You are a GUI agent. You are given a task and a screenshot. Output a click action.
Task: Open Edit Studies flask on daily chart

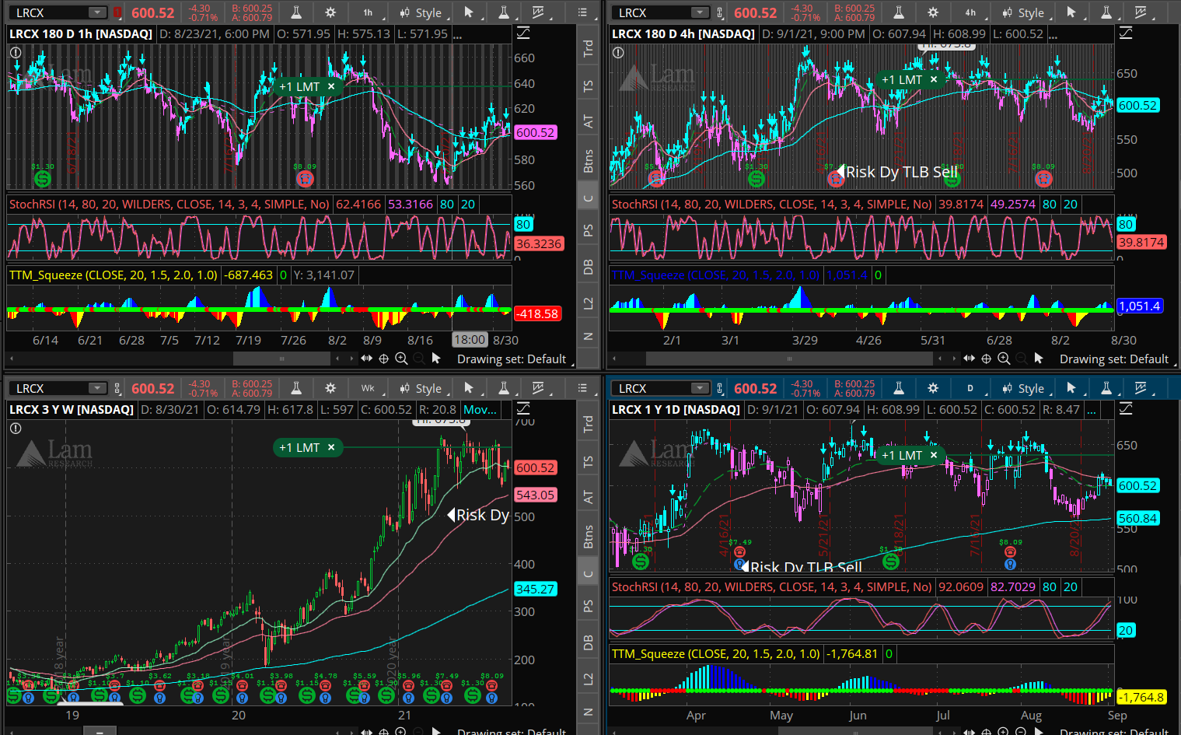899,388
